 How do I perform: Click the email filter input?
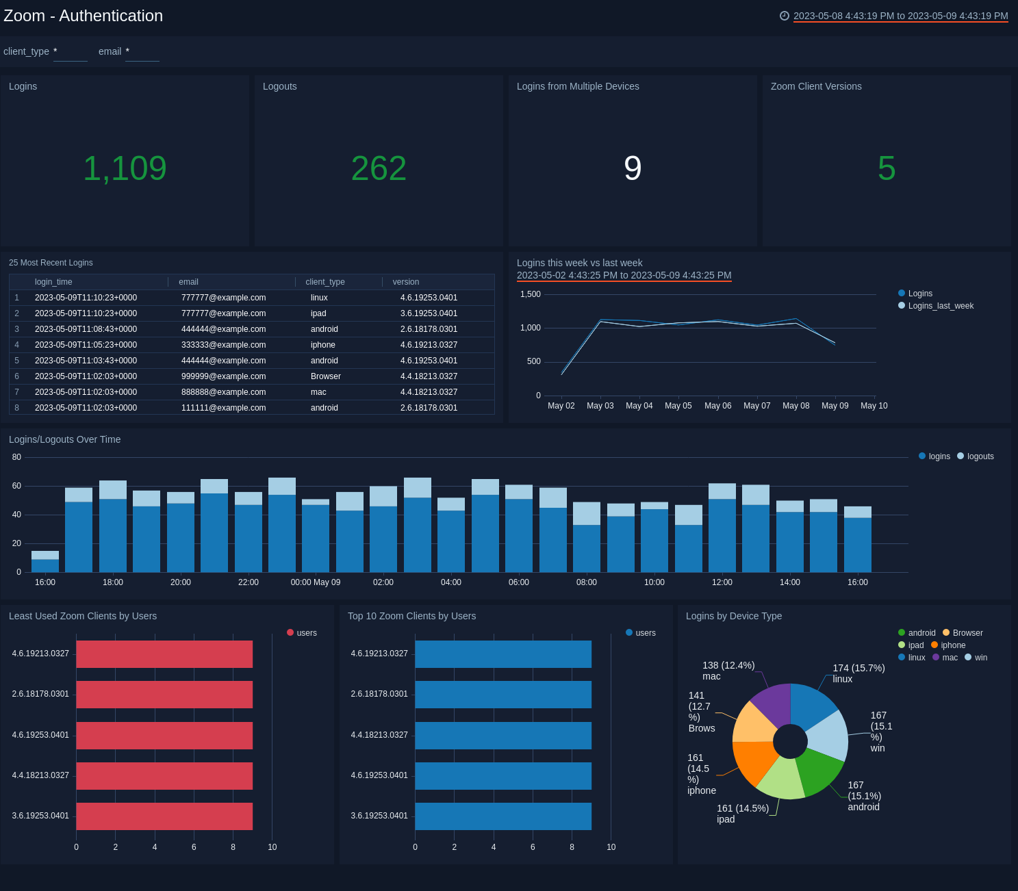(x=142, y=51)
